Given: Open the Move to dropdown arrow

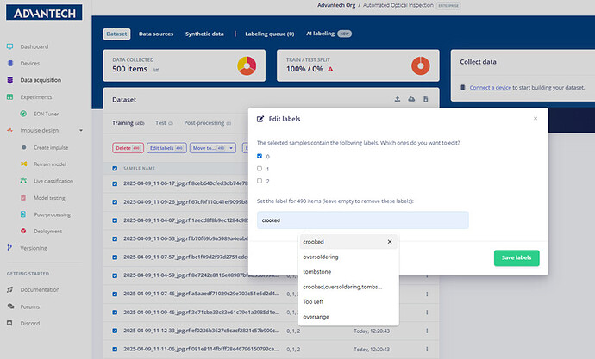Looking at the screenshot, I should click(231, 148).
